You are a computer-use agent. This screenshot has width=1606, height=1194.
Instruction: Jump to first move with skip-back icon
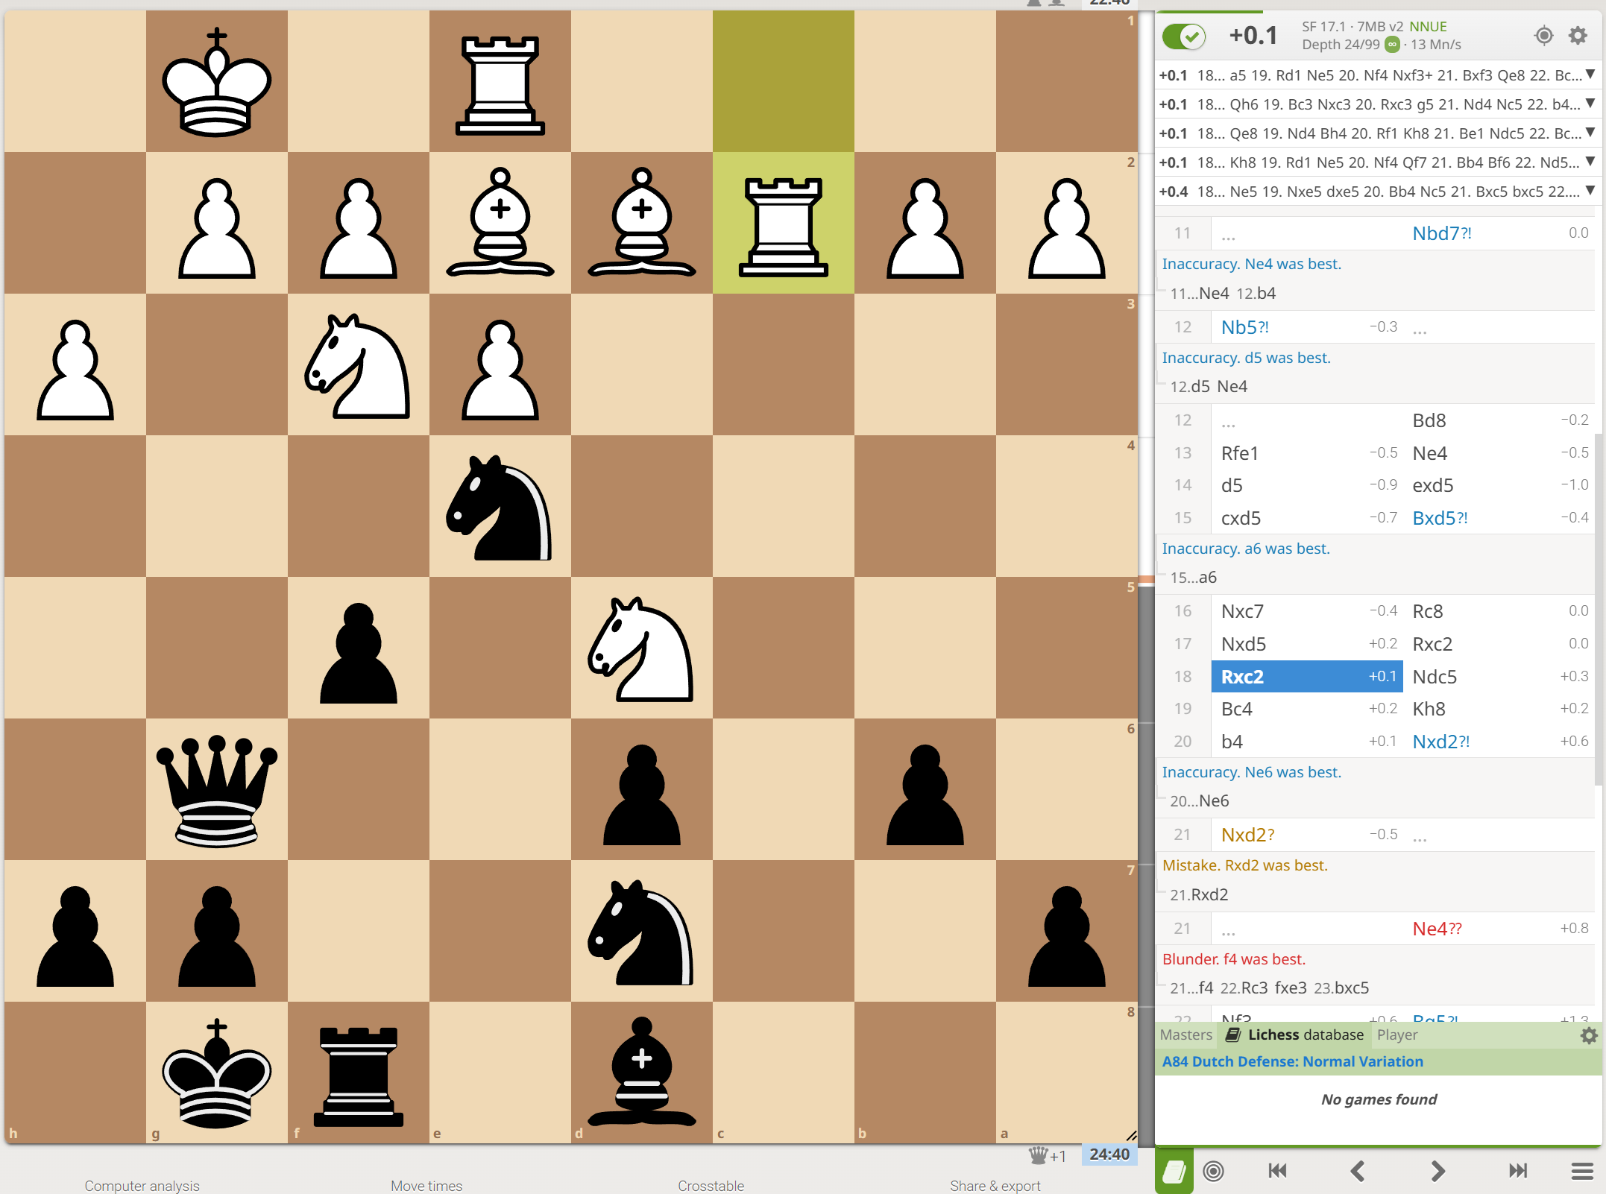tap(1277, 1171)
